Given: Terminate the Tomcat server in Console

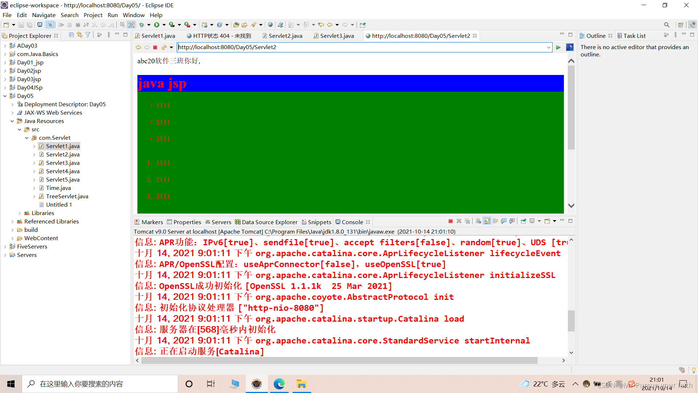Looking at the screenshot, I should tap(450, 221).
